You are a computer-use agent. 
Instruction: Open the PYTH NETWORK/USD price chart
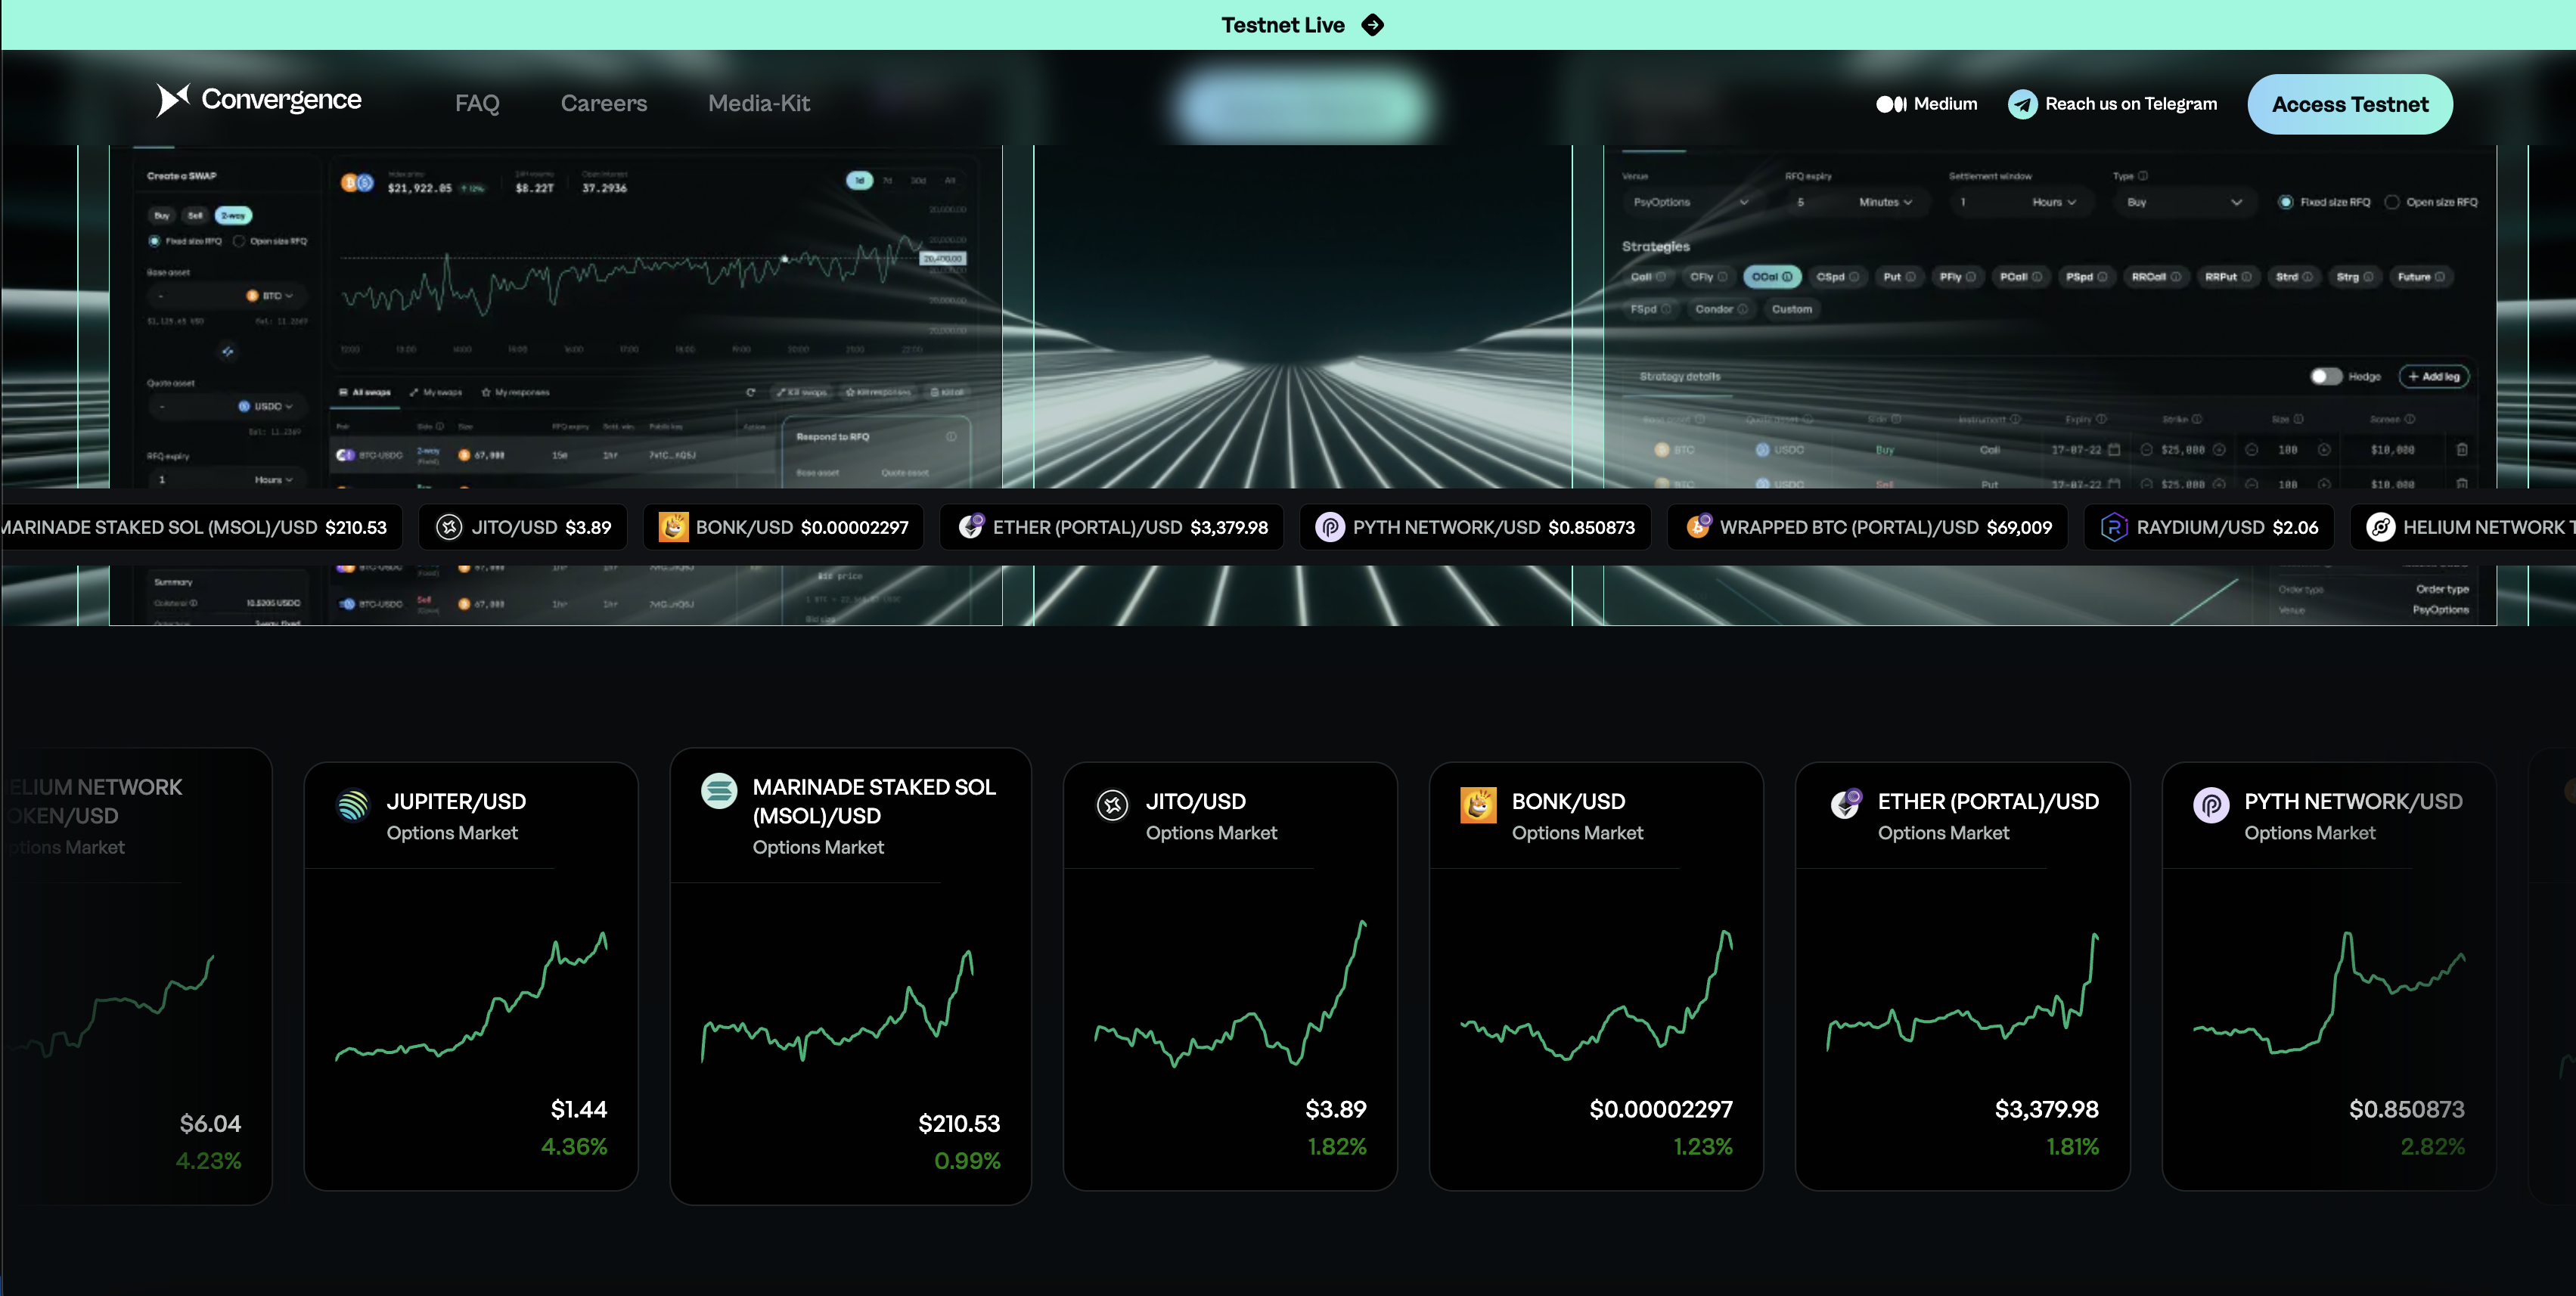(x=2329, y=993)
